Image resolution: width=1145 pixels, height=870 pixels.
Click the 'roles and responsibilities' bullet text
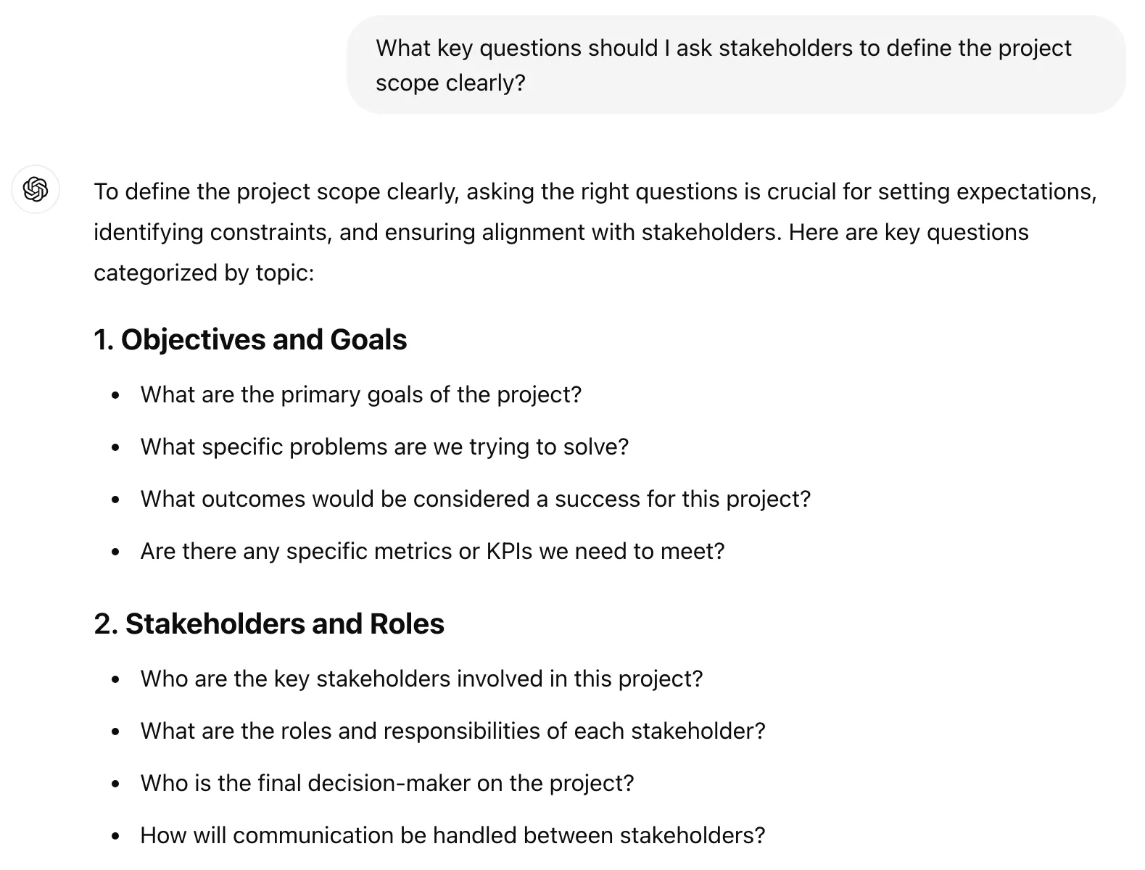pyautogui.click(x=453, y=731)
